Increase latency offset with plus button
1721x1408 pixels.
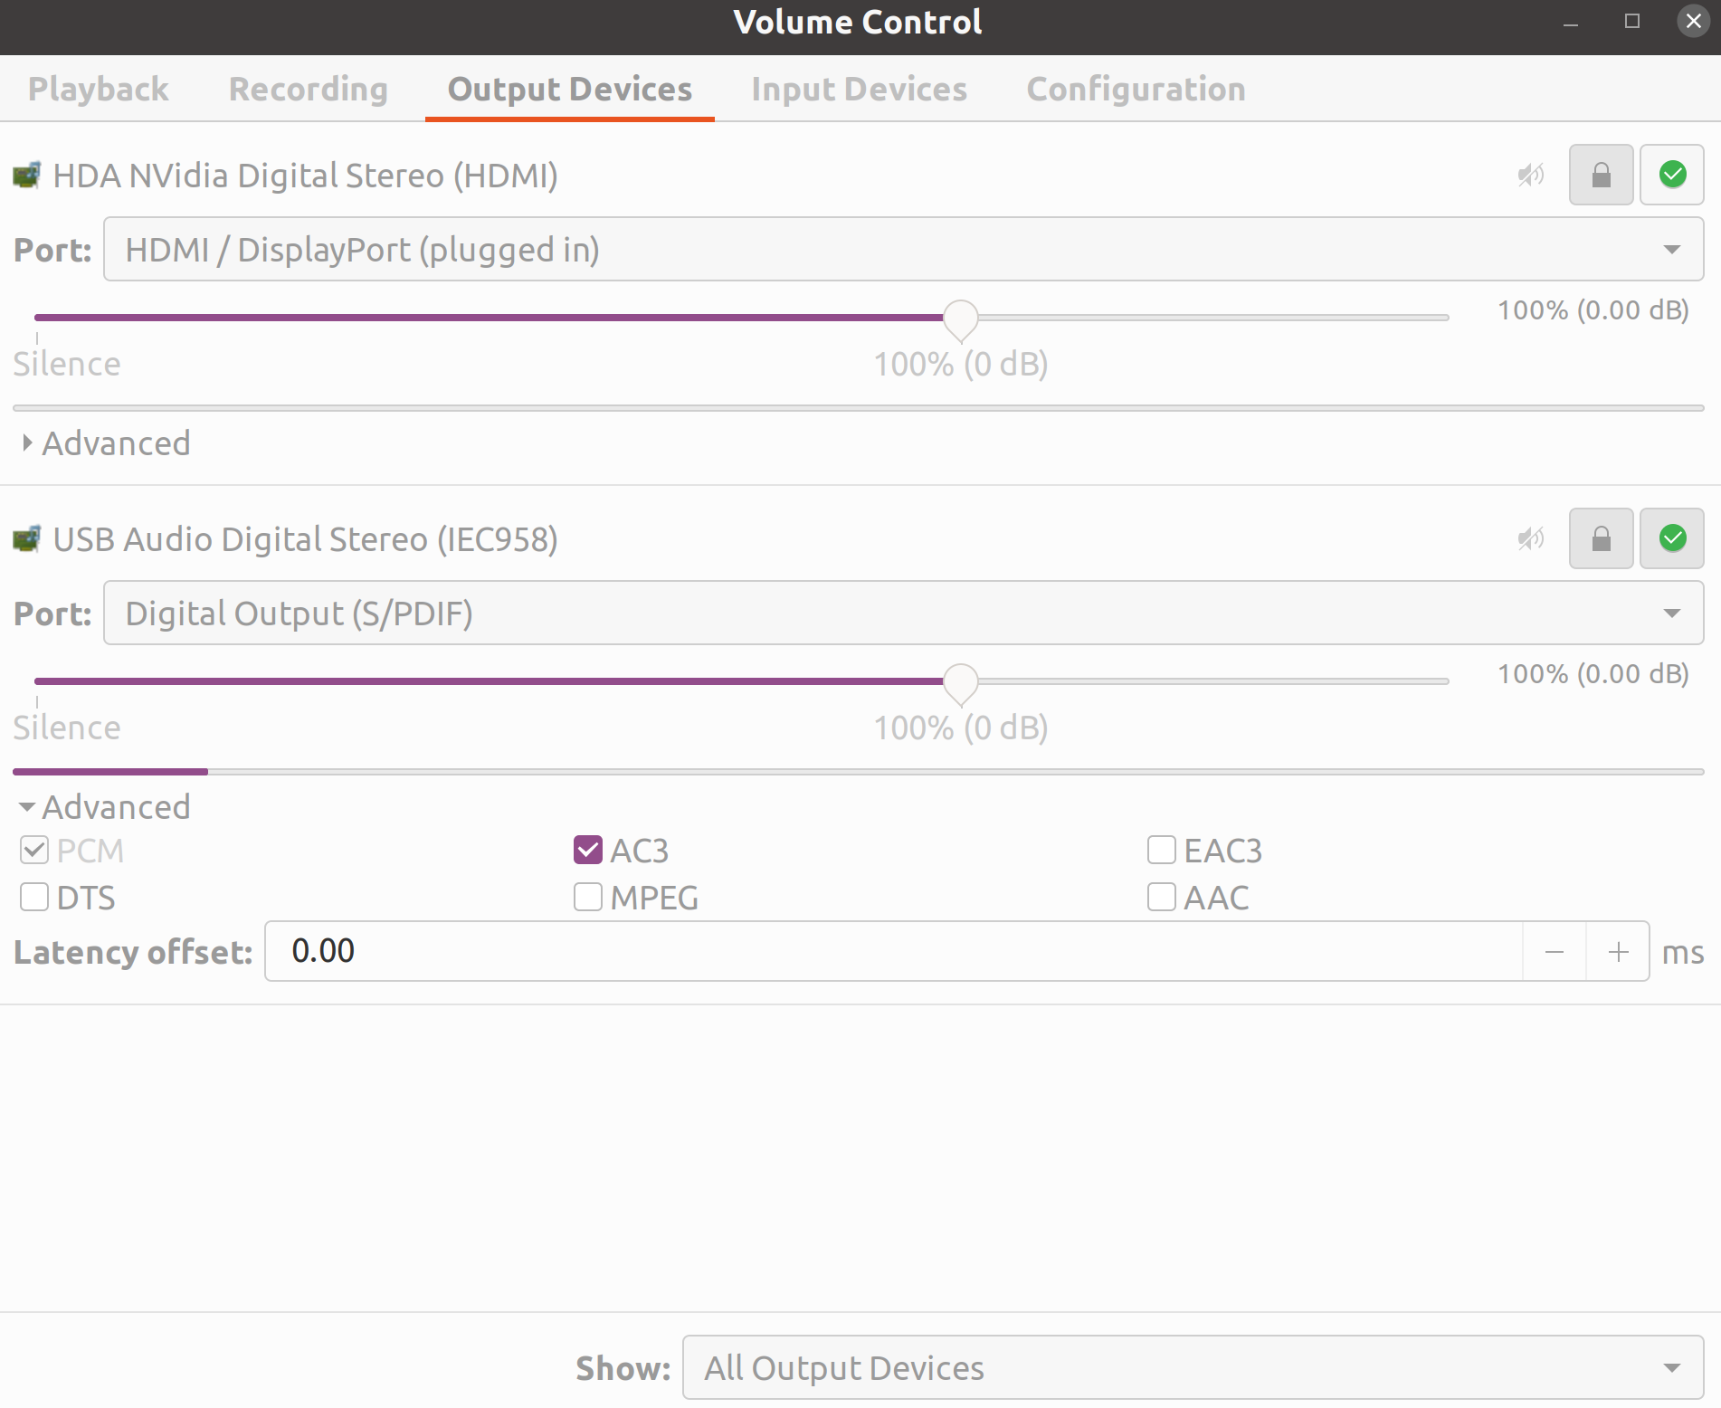tap(1618, 951)
